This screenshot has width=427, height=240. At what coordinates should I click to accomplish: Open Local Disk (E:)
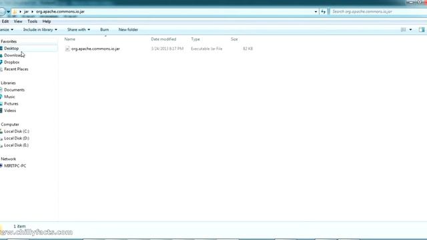point(16,145)
